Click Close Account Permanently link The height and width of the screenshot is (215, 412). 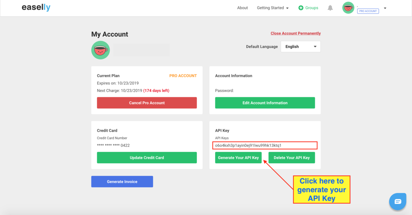click(x=296, y=33)
